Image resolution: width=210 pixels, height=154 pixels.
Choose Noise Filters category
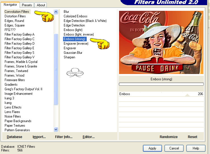(13, 116)
